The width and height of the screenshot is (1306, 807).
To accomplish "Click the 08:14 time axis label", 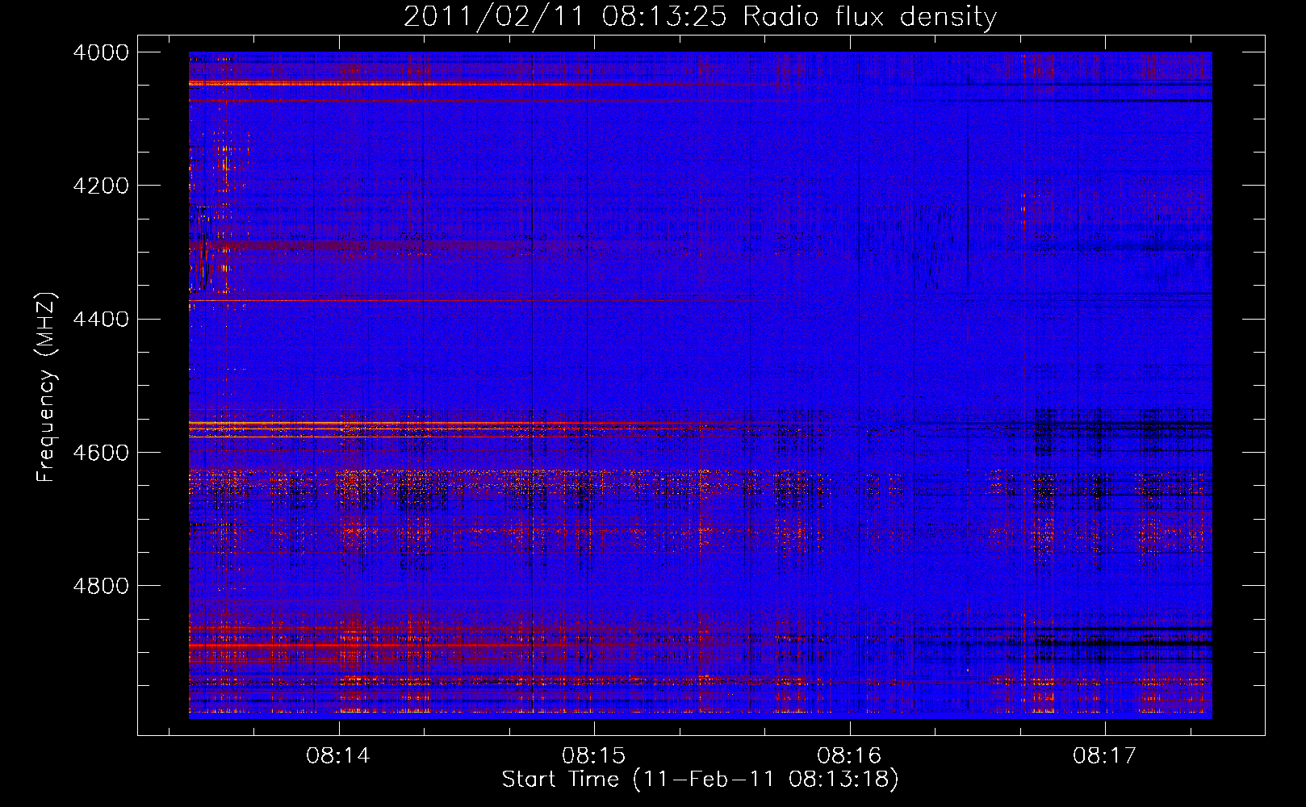I will [x=338, y=755].
